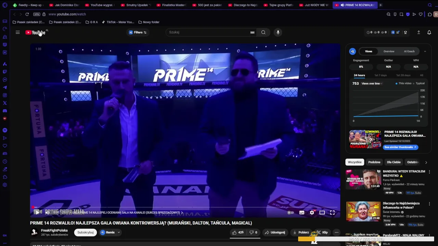438x246 pixels.
Task: Open the X (Twitter) icon in the sidebar
Action: 5,103
